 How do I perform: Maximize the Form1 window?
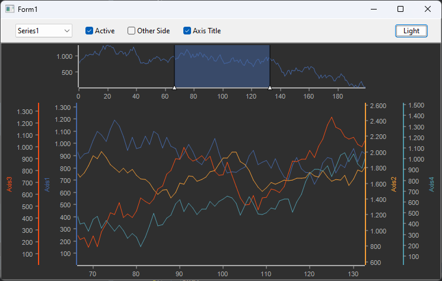(x=400, y=9)
